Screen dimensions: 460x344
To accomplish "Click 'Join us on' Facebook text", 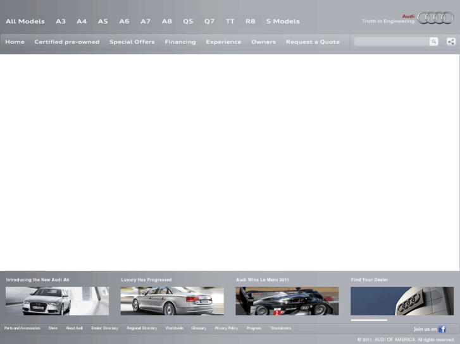I will pos(425,329).
